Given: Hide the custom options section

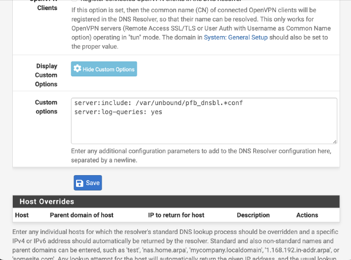Looking at the screenshot, I should pos(104,69).
